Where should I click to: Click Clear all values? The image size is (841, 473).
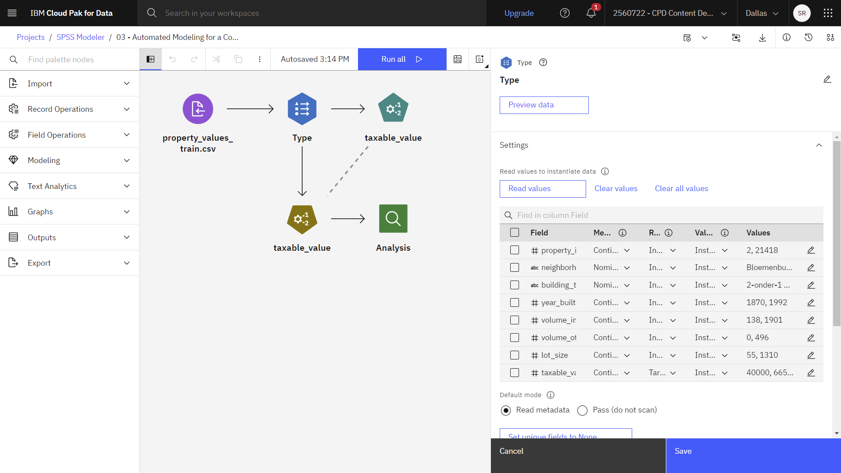[x=681, y=188]
